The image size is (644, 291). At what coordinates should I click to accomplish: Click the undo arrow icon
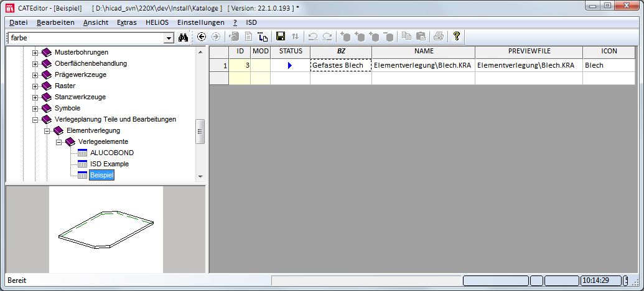[x=313, y=37]
